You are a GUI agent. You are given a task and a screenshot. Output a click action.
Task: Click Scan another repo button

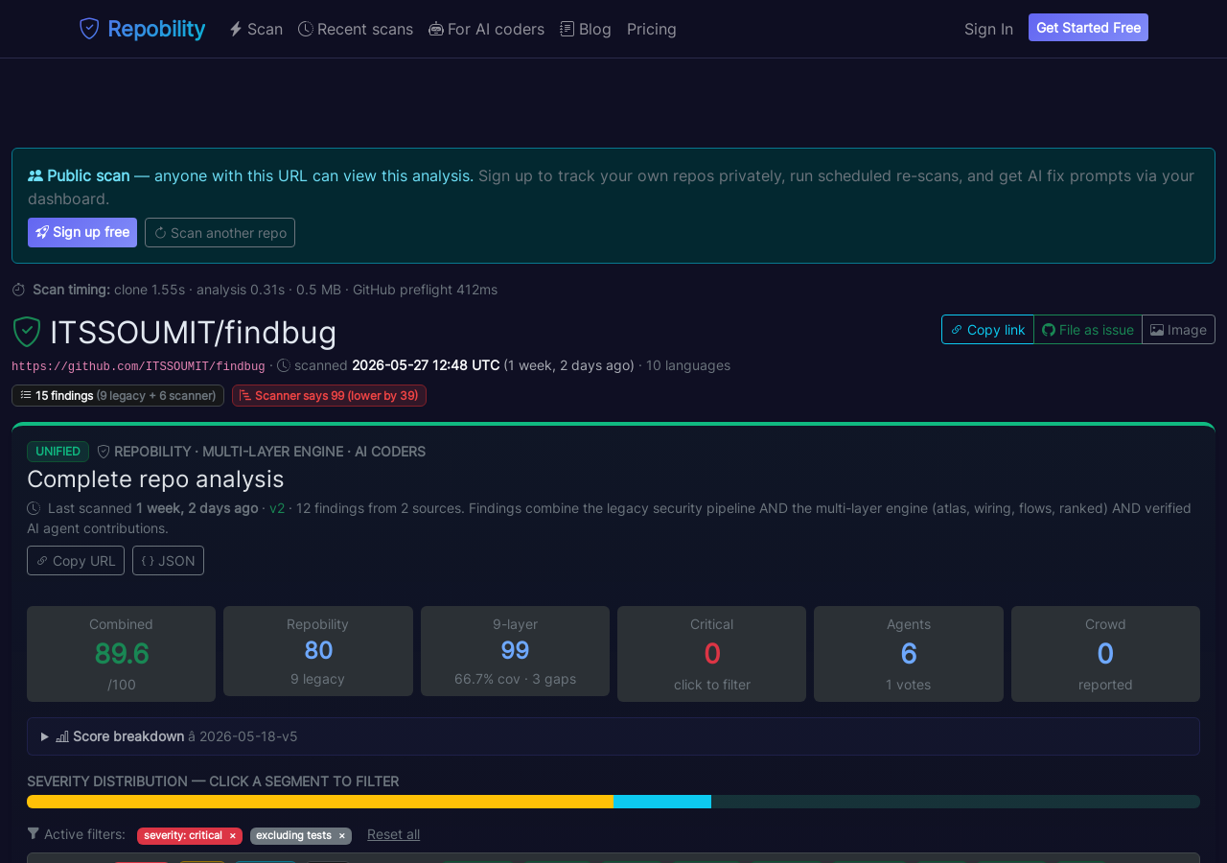(x=220, y=232)
